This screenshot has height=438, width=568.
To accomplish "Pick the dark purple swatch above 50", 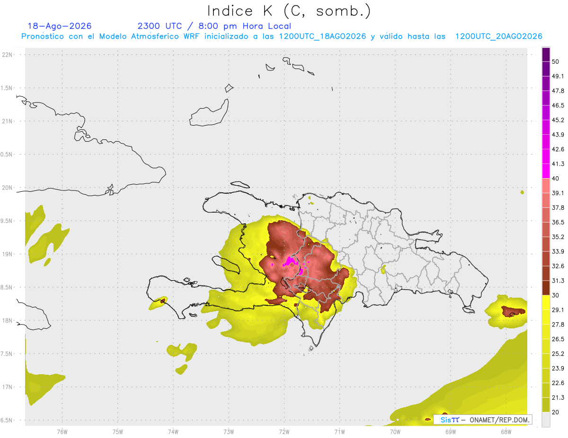I will [546, 55].
